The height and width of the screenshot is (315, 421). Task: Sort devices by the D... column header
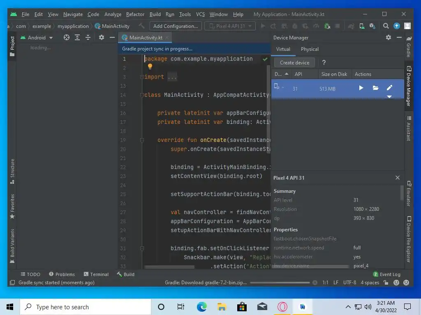[x=281, y=74]
